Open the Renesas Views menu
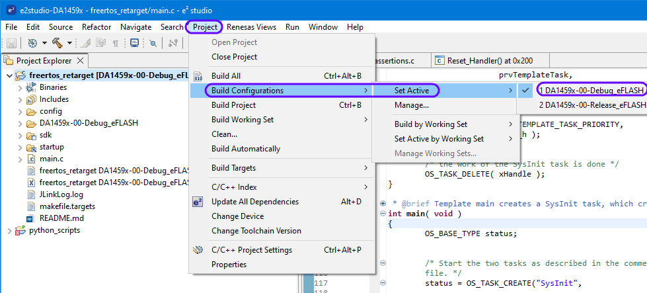The image size is (647, 293). point(251,27)
